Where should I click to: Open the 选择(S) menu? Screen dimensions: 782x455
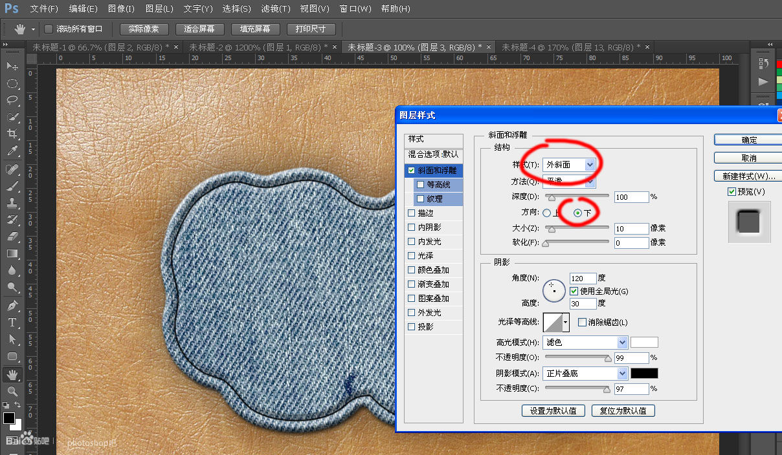[x=236, y=9]
